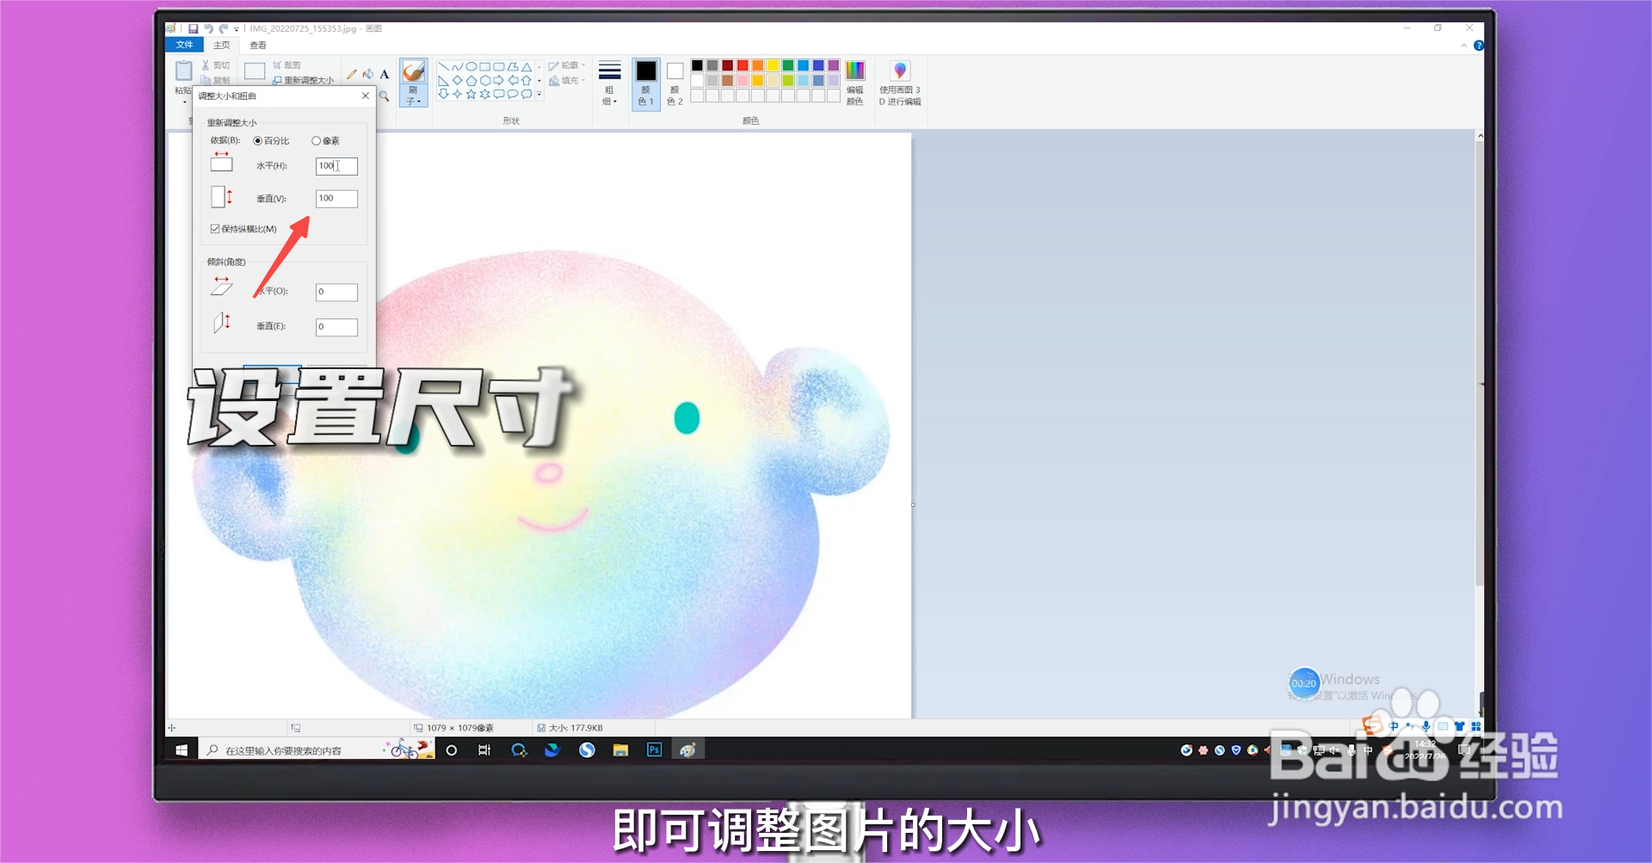Open the 填充 (Fill) dropdown

567,80
